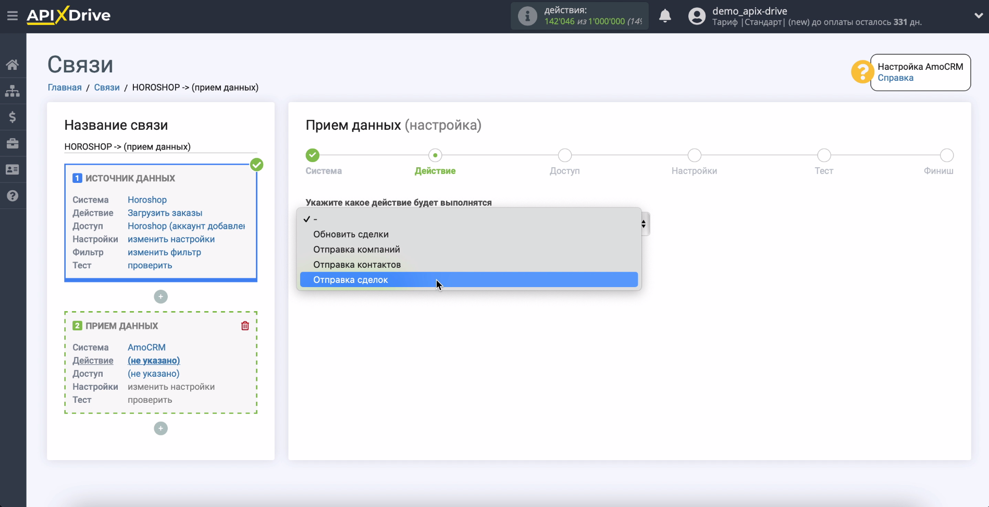The image size is (989, 507).
Task: Select the Действие wizard step
Action: (435, 155)
